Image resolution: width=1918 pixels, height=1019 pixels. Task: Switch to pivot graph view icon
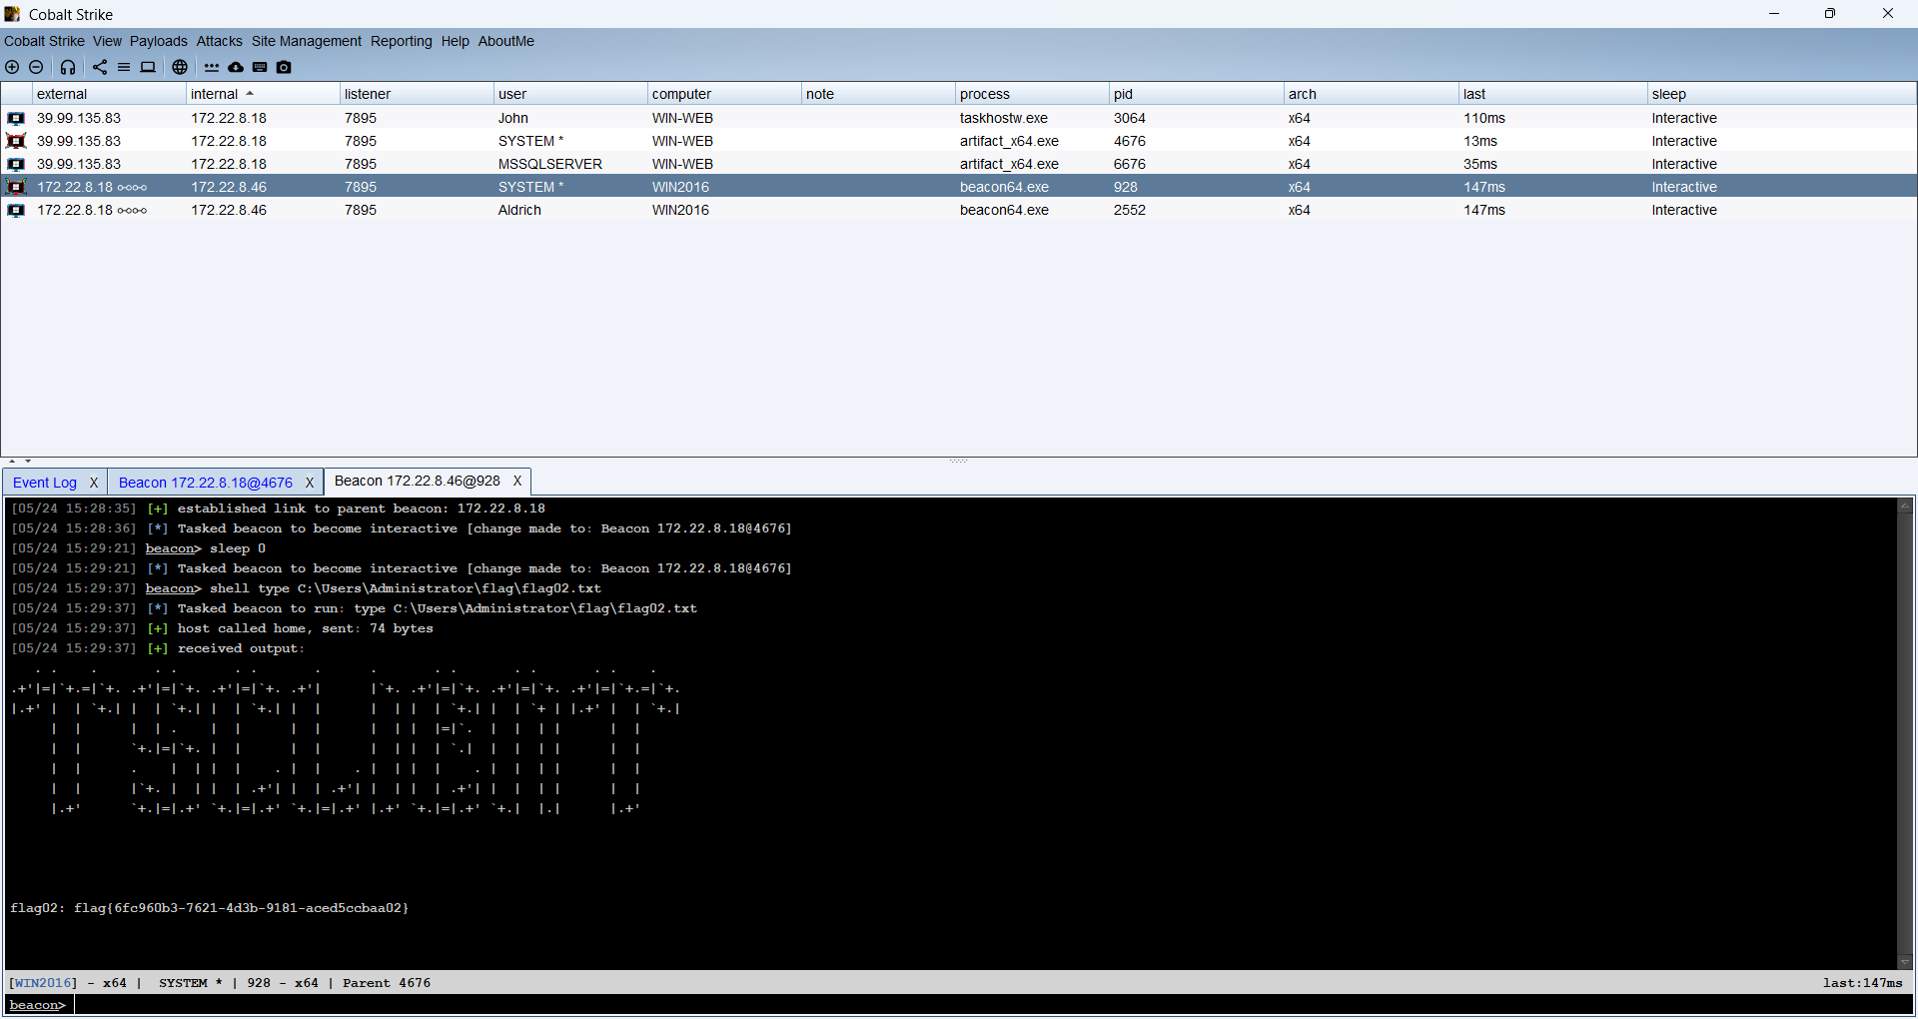pos(100,67)
